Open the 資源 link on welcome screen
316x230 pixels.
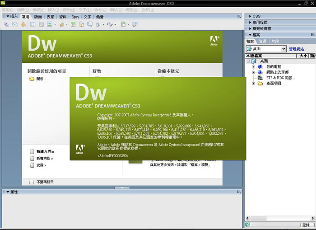tap(41, 165)
